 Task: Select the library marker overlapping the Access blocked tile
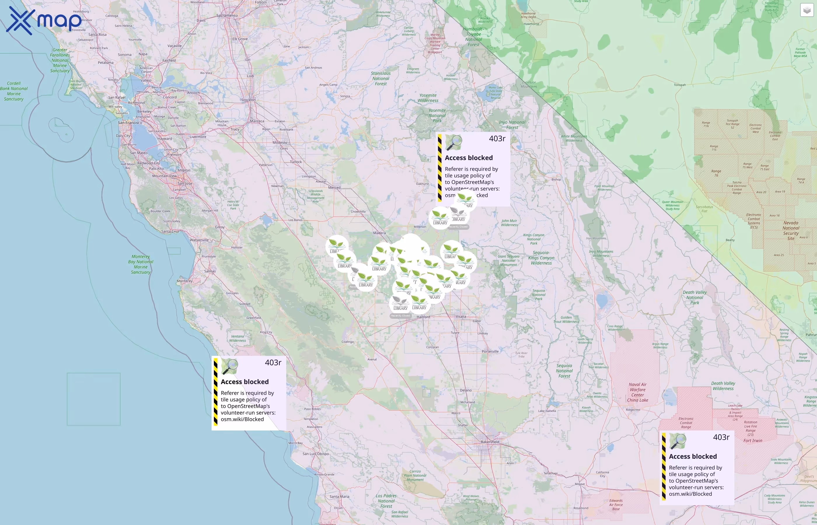point(465,200)
